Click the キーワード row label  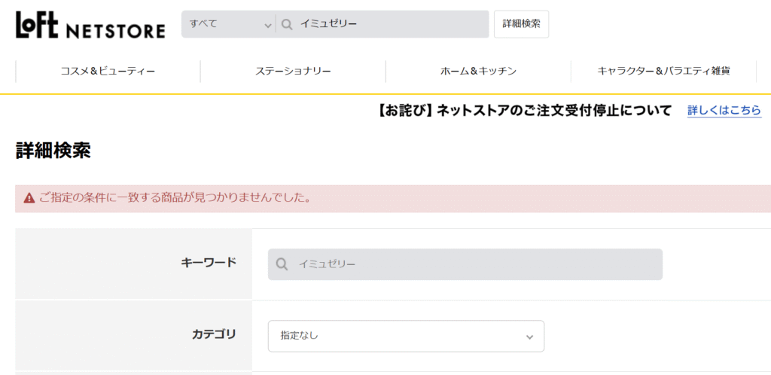pyautogui.click(x=209, y=262)
